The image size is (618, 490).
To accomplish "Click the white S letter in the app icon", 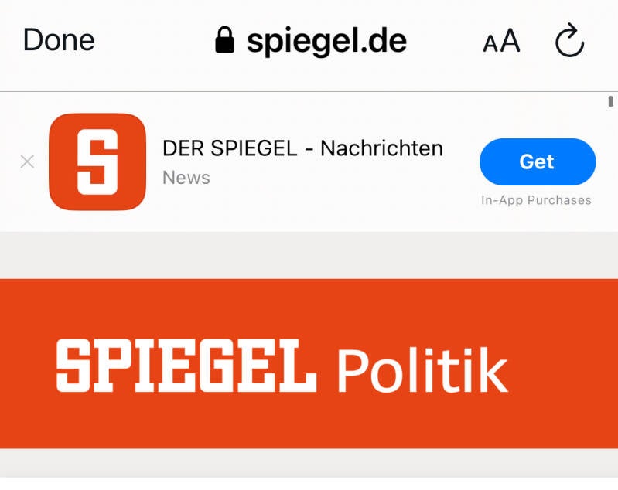I will pyautogui.click(x=97, y=162).
